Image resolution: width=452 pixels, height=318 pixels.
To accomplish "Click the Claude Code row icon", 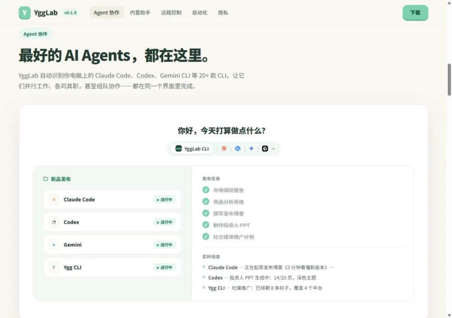I will tap(54, 199).
